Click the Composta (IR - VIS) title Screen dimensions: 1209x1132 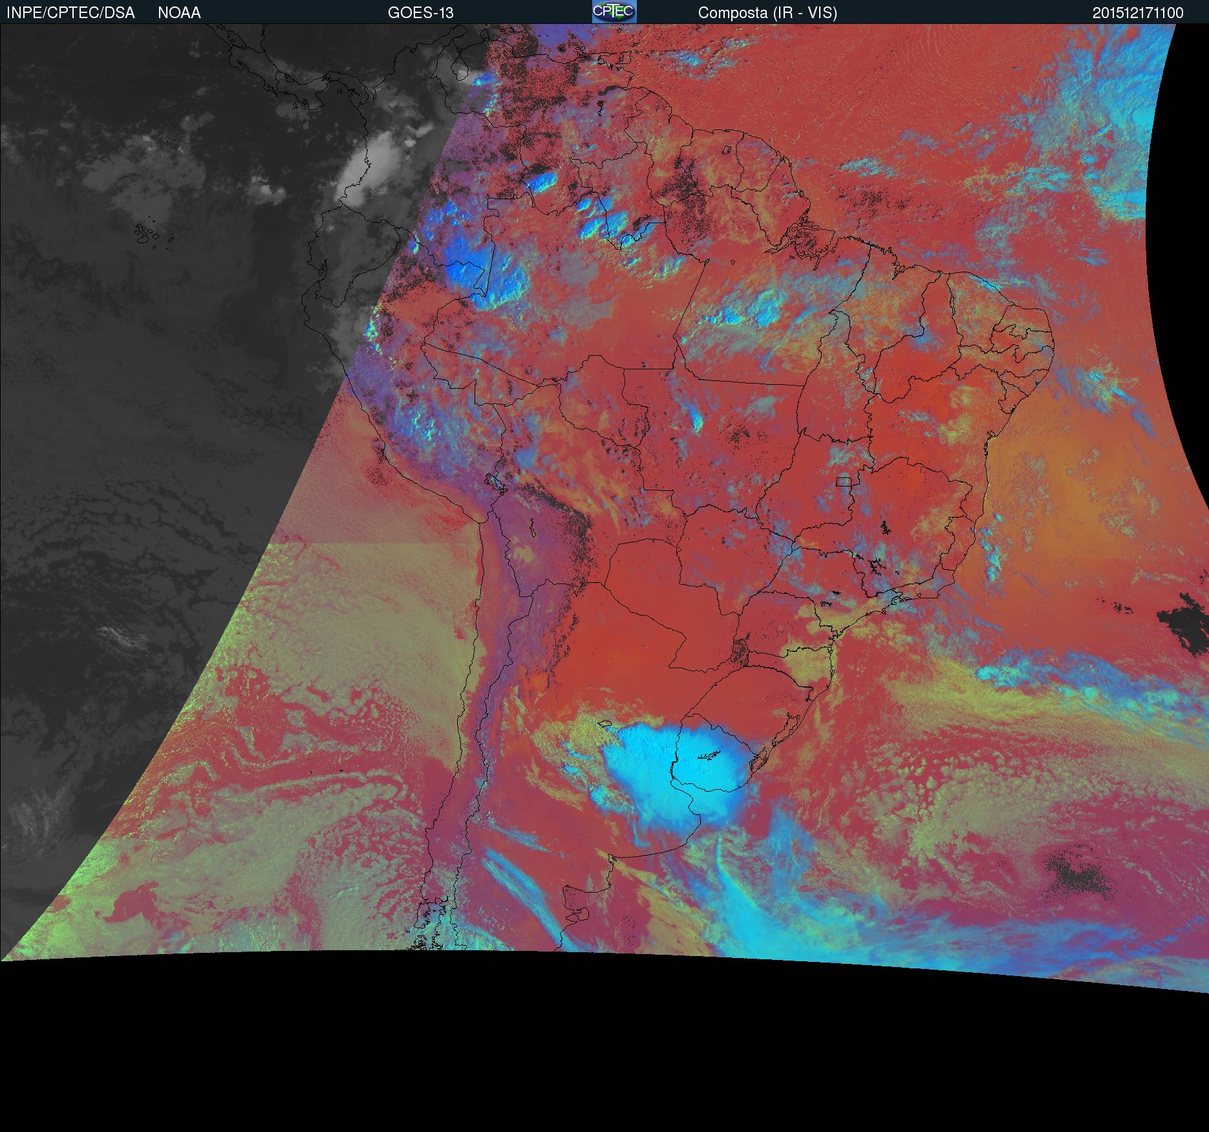pyautogui.click(x=767, y=13)
